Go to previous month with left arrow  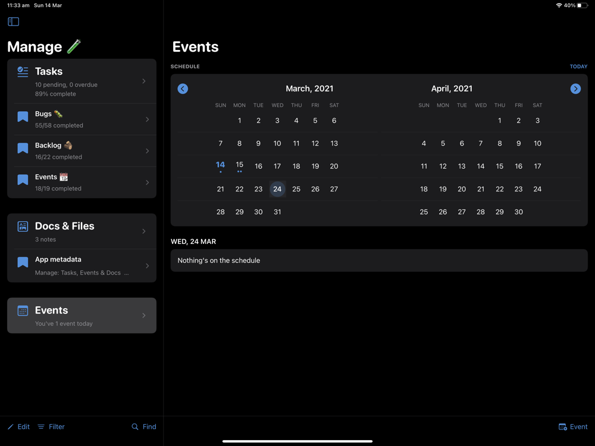[x=183, y=89]
